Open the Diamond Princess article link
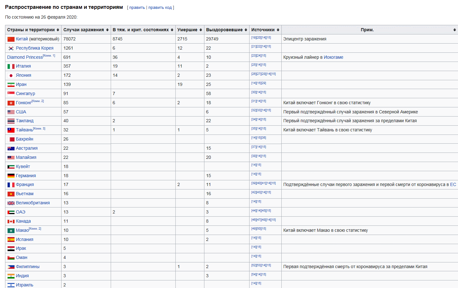Screen dimensions: 458x288 pyautogui.click(x=25, y=57)
